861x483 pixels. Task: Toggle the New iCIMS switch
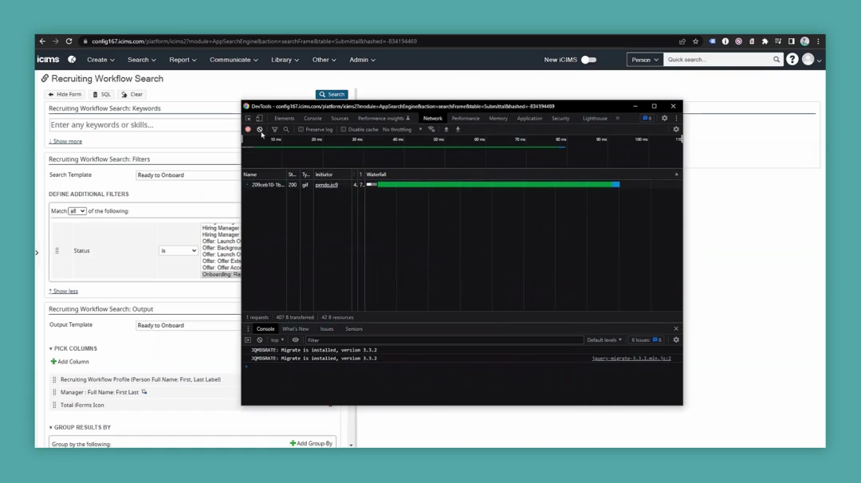(588, 59)
